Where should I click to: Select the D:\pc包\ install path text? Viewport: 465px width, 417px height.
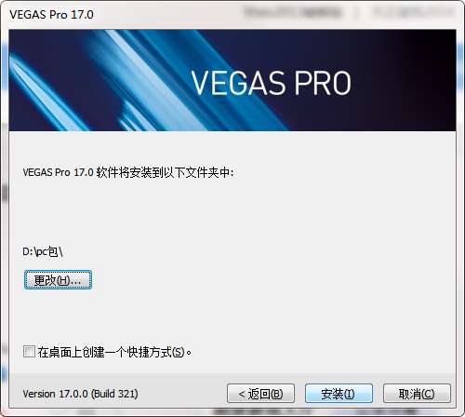pyautogui.click(x=43, y=251)
